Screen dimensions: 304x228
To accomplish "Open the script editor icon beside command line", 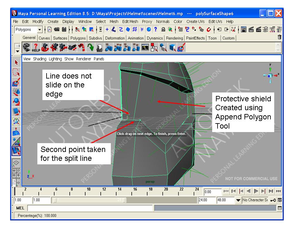I will coord(280,208).
